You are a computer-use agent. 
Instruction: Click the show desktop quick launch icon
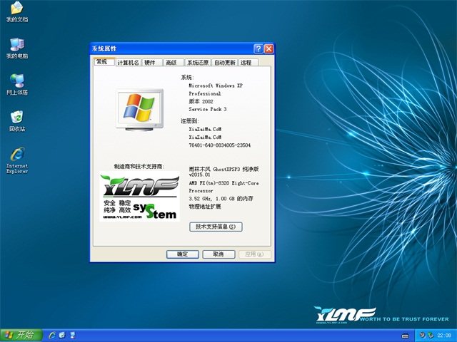[x=62, y=334]
